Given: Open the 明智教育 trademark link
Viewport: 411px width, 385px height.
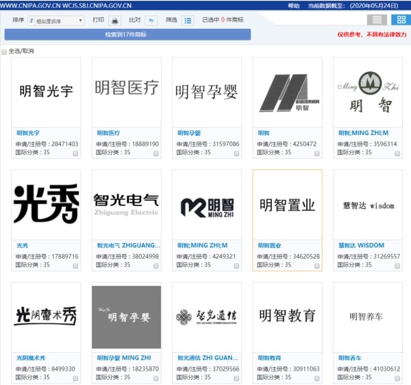Looking at the screenshot, I should point(269,358).
